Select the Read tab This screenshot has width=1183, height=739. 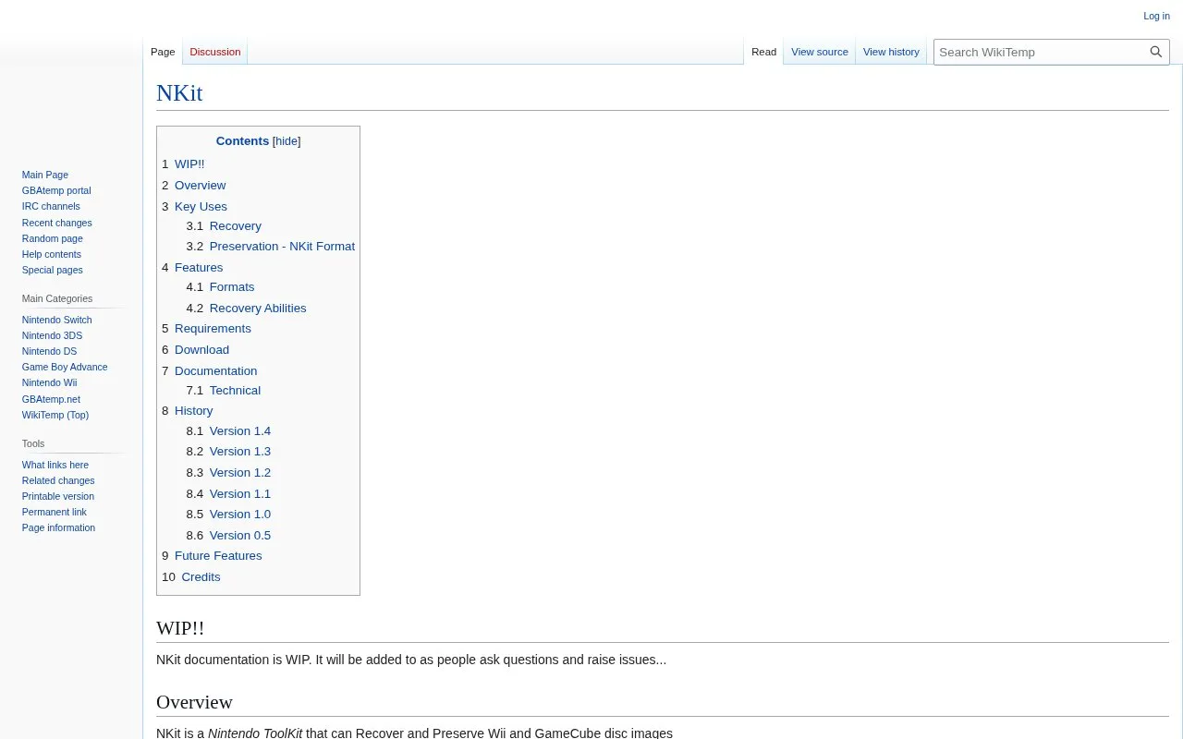(763, 52)
